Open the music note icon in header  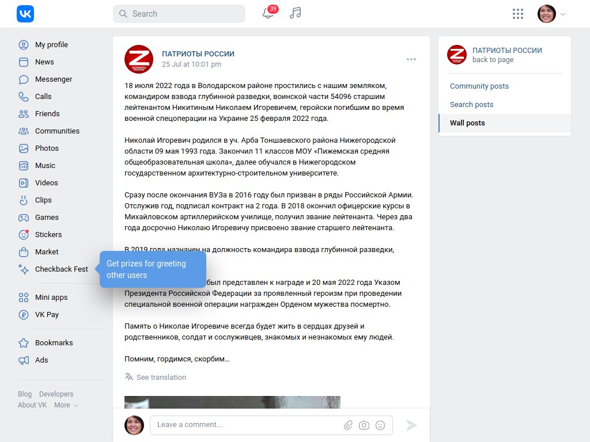[x=296, y=13]
